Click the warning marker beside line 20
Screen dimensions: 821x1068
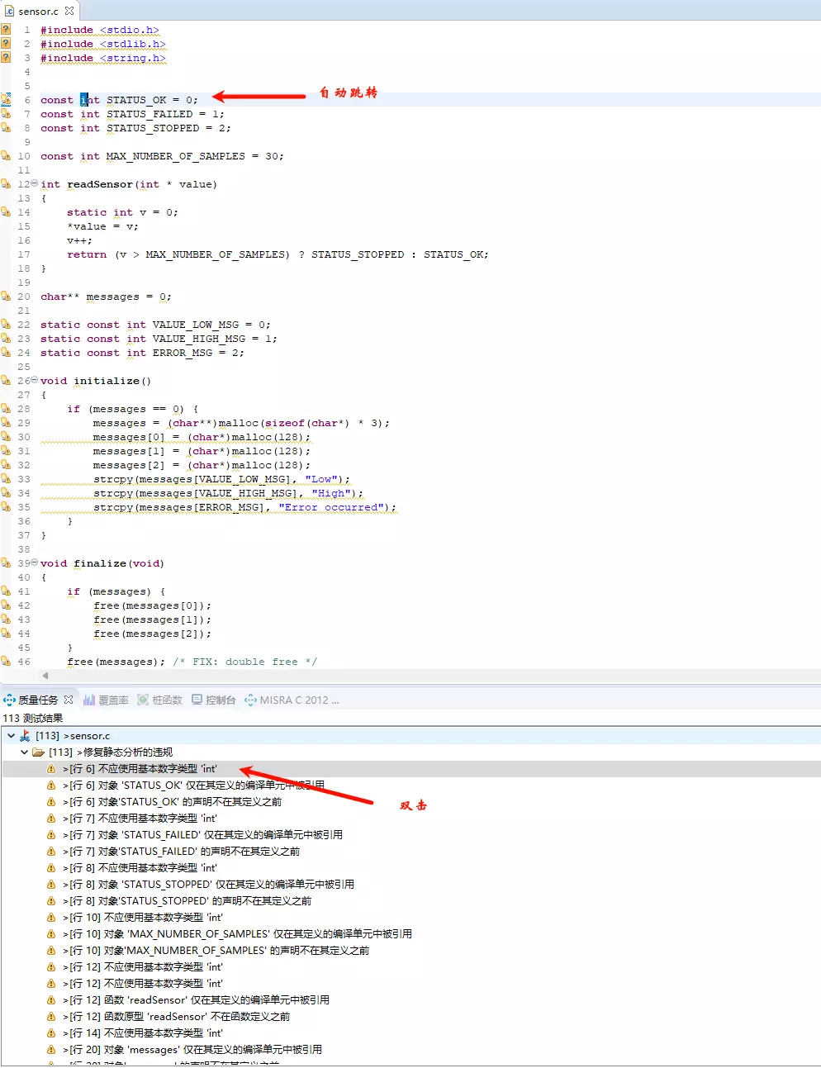point(6,297)
